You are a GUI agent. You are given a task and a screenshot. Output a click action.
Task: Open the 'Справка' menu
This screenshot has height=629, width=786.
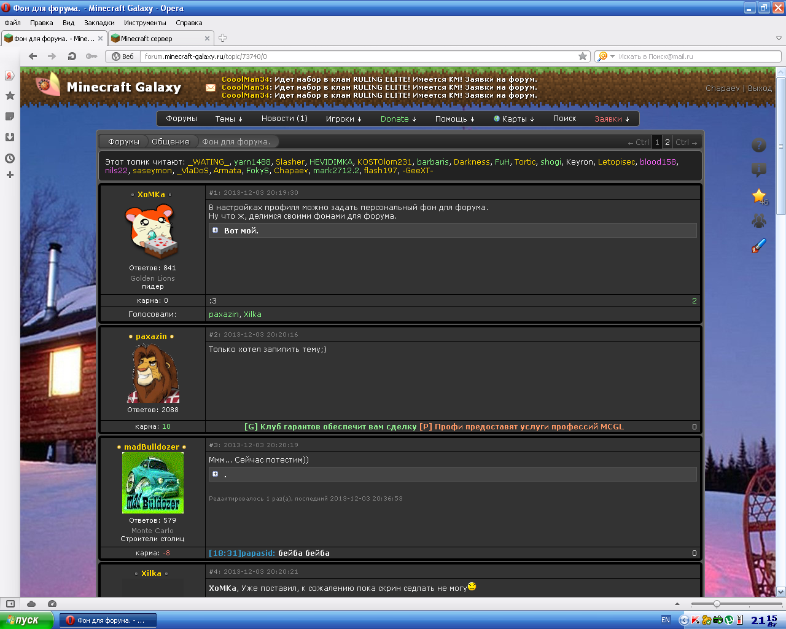tap(189, 23)
